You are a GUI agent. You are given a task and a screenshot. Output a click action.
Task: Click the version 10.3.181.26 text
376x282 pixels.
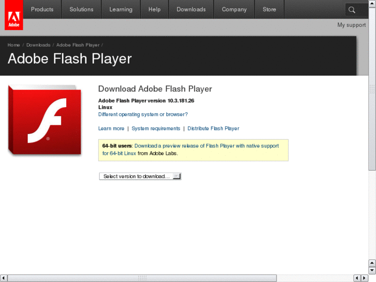(x=146, y=100)
